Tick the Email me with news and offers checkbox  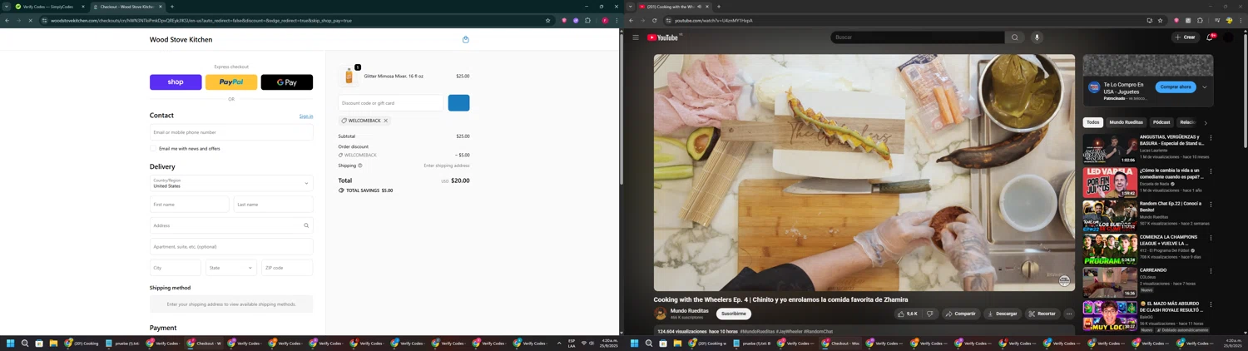pyautogui.click(x=154, y=149)
